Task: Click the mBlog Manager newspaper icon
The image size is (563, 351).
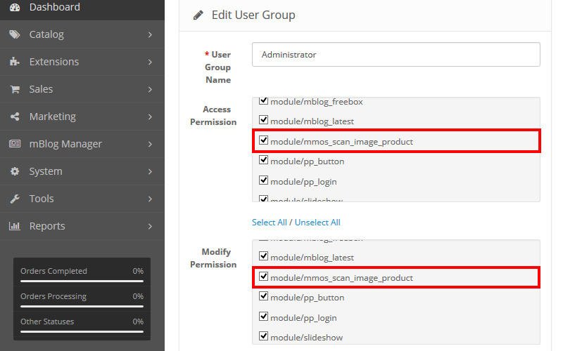Action: click(x=14, y=144)
